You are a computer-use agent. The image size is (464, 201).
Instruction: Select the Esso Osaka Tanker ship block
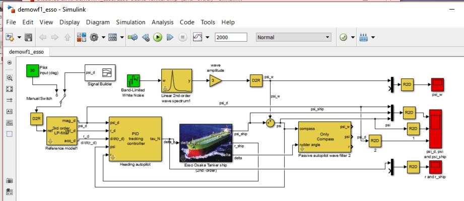(x=206, y=143)
